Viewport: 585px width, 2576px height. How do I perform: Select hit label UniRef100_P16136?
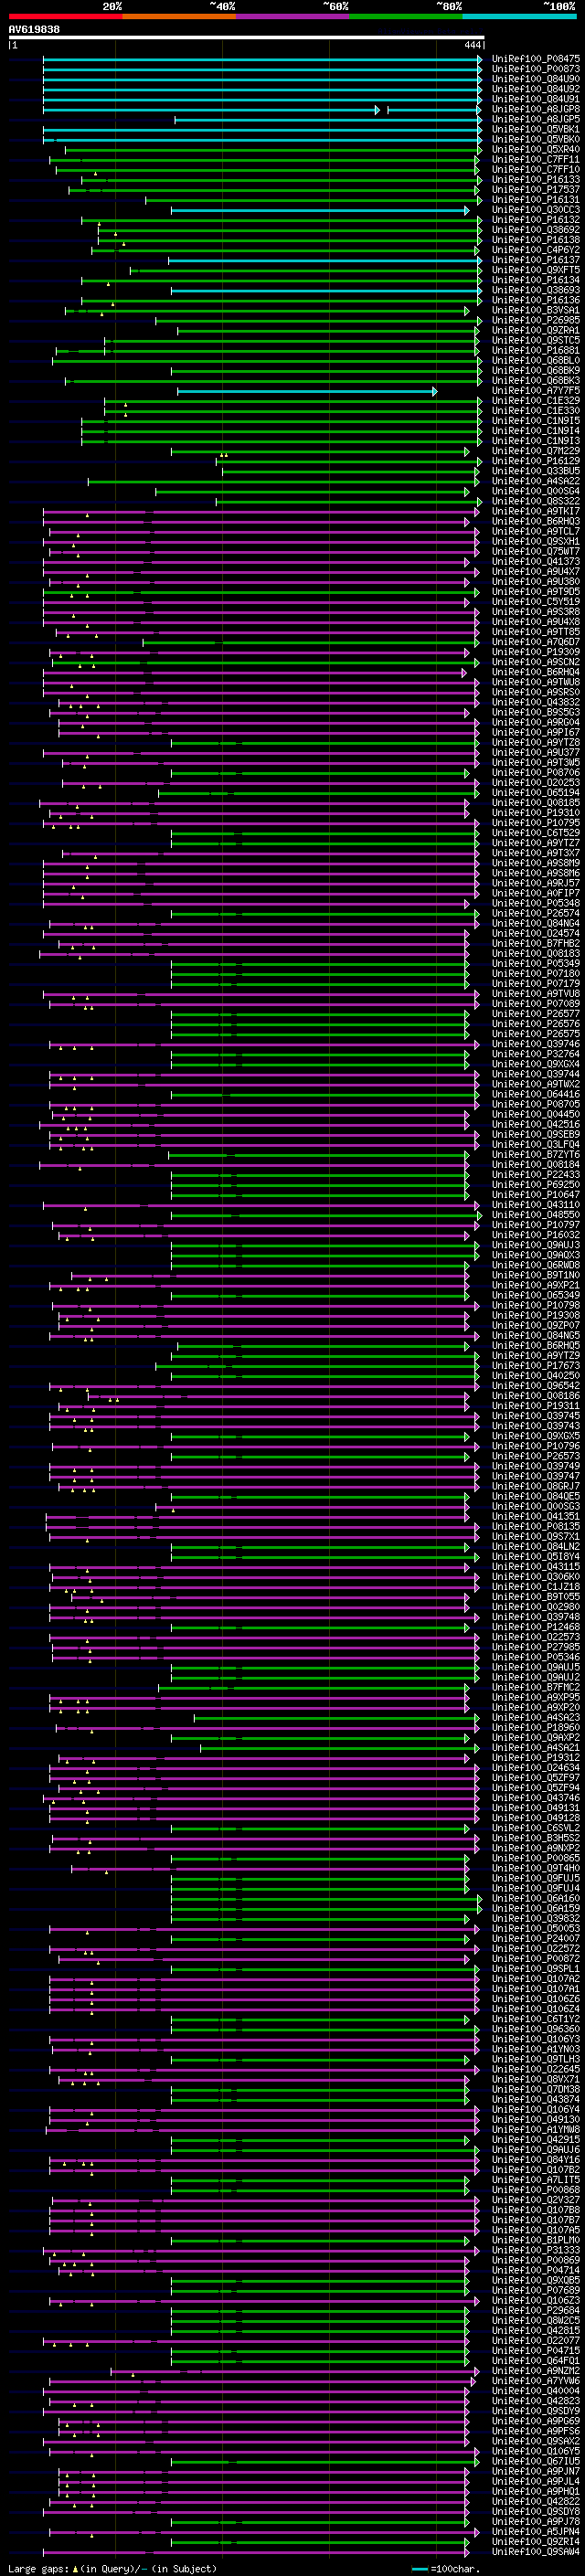click(x=535, y=300)
